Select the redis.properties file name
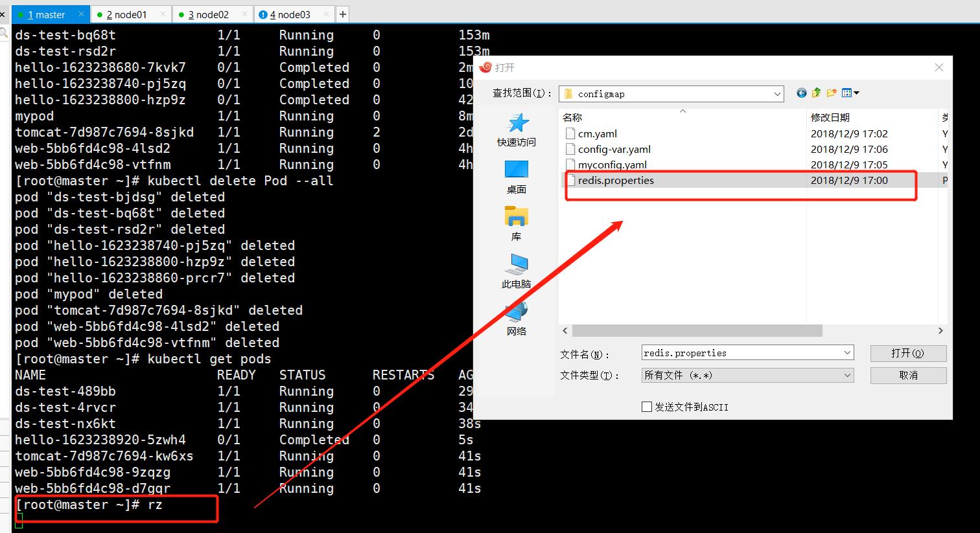 tap(616, 180)
